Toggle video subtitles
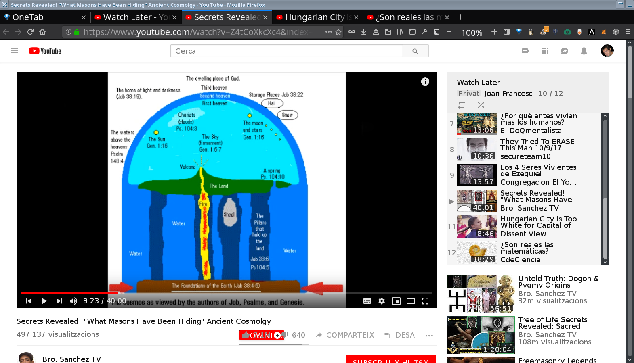The image size is (634, 363). click(x=367, y=301)
